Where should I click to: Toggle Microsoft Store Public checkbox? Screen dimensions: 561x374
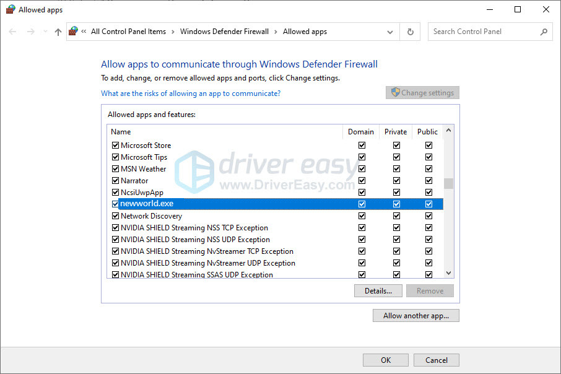(428, 146)
